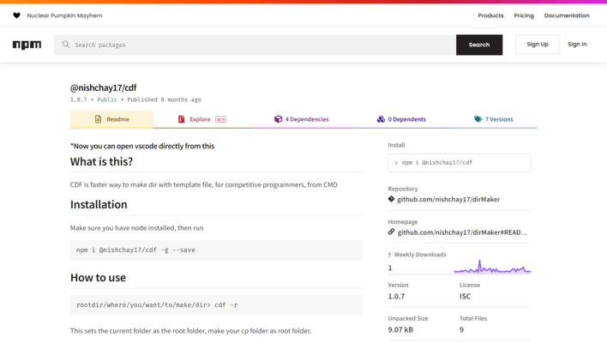The width and height of the screenshot is (607, 343).
Task: Click the Readme file icon
Action: [x=99, y=119]
